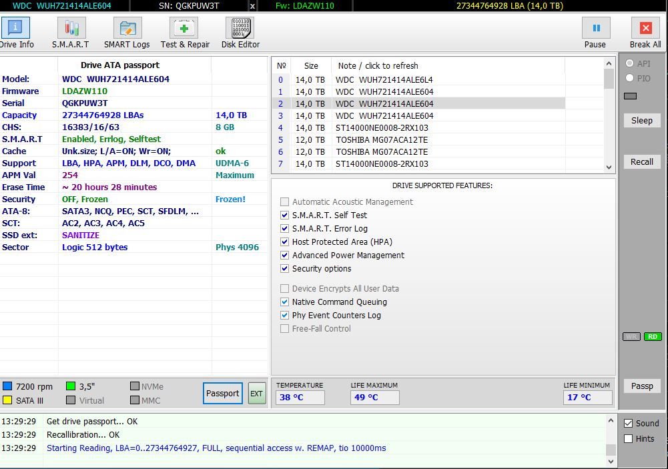The image size is (668, 469).
Task: Select drive 5 TOSHIBA MG07ACA12TE
Action: pyautogui.click(x=418, y=139)
